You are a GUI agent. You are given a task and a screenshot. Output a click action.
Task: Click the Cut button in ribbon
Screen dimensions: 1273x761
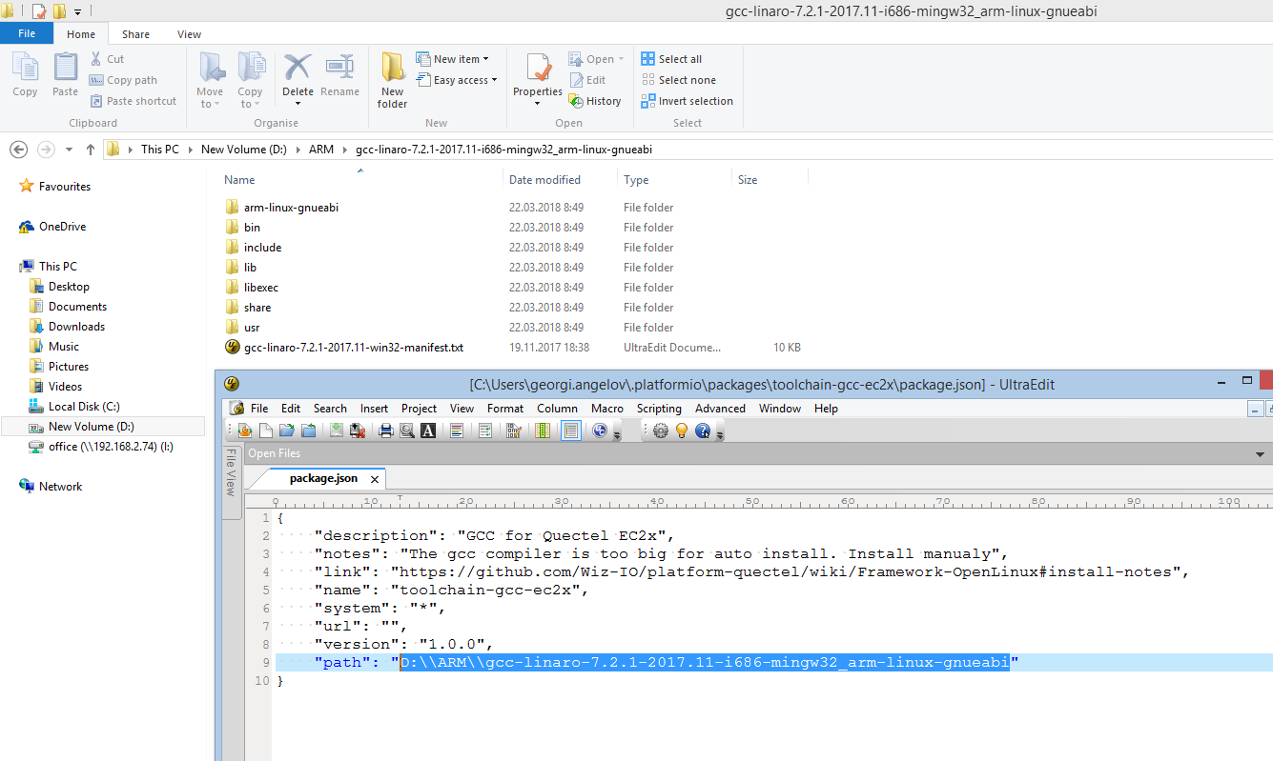click(x=107, y=59)
